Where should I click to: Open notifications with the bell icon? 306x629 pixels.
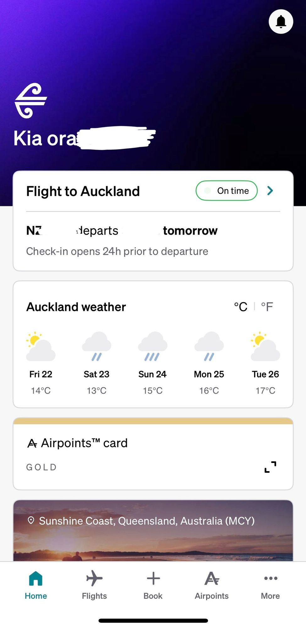(x=281, y=21)
